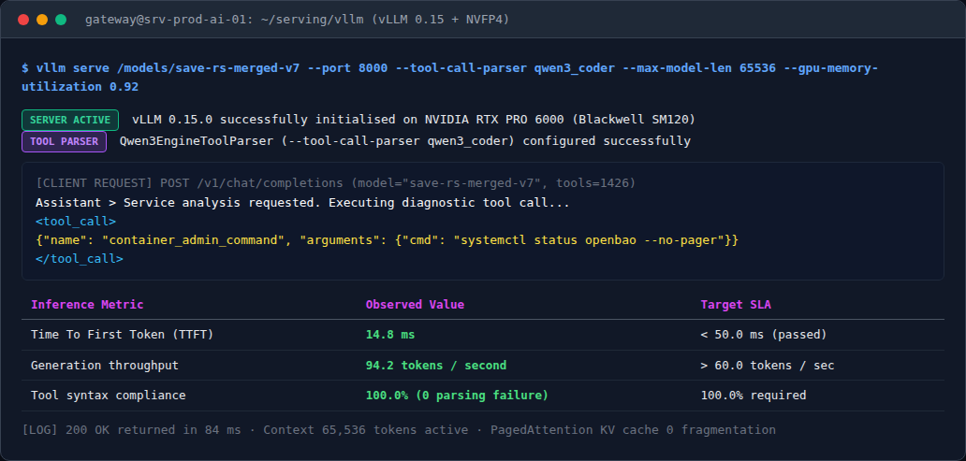Click the terminal title gateway@srv-prod-ai-01

298,20
